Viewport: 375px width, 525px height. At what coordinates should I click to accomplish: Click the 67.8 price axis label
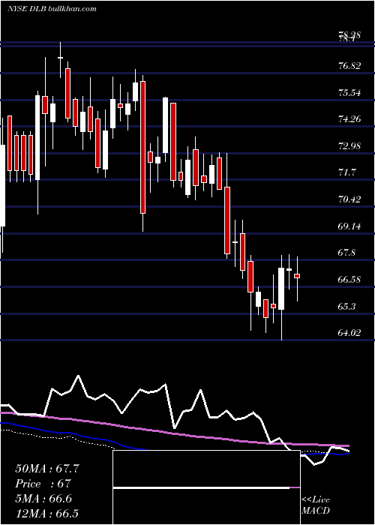346,253
